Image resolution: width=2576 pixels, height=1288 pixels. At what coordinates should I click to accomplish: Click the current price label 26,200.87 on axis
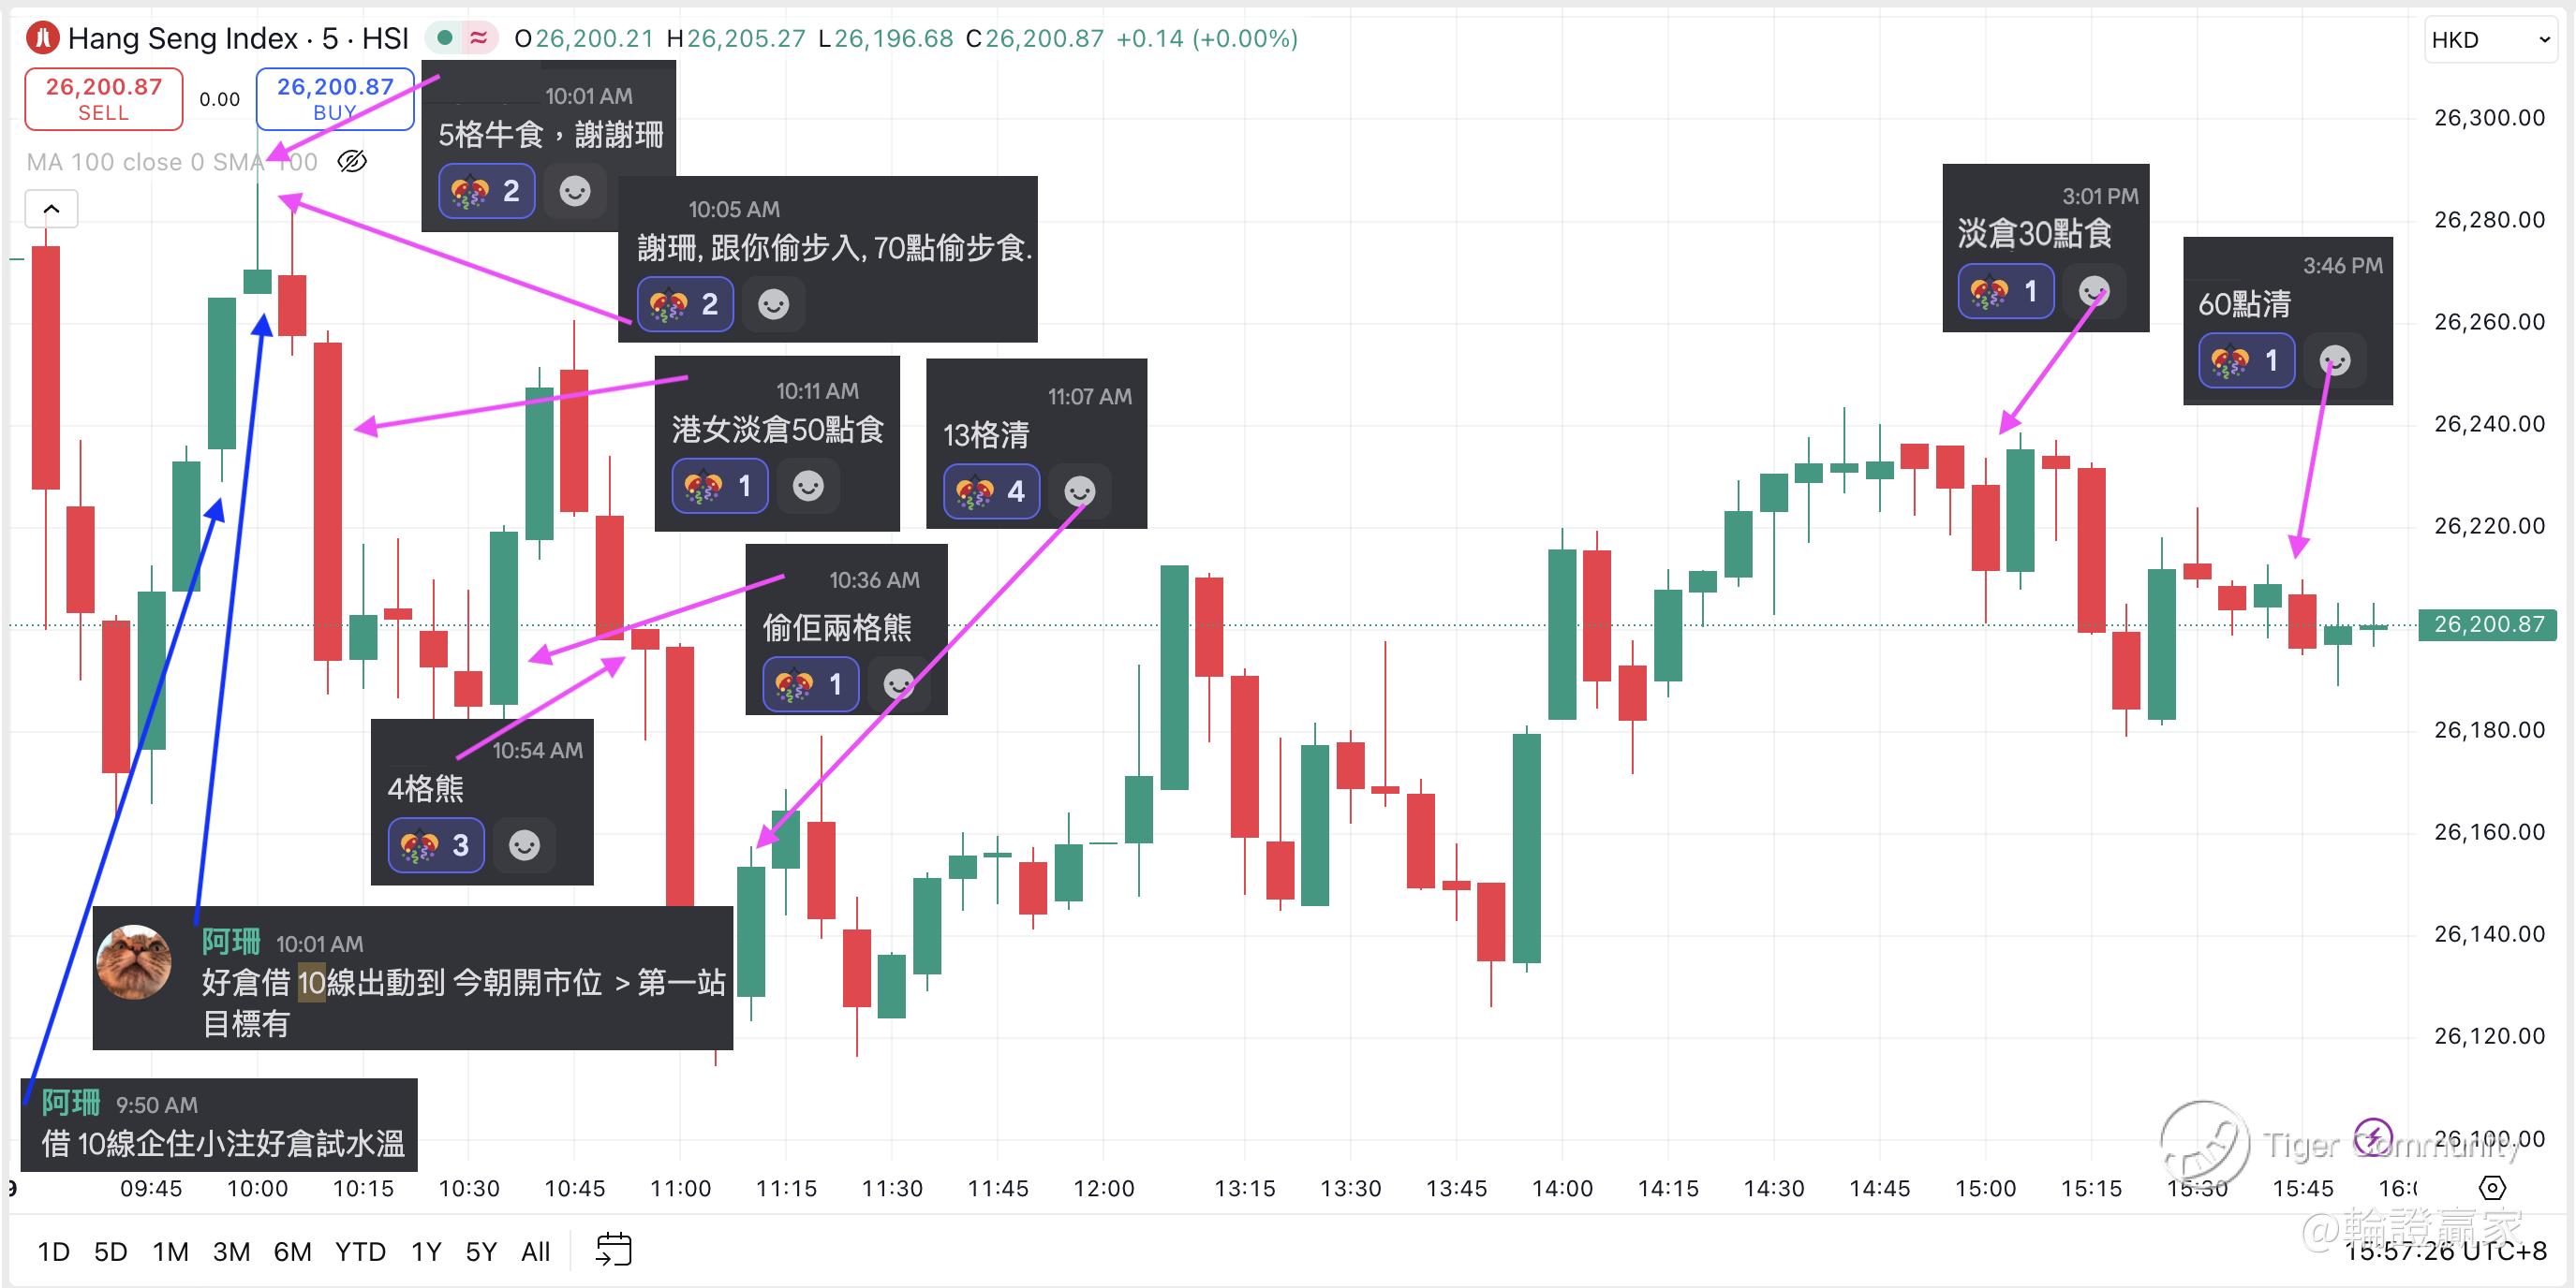coord(2487,624)
